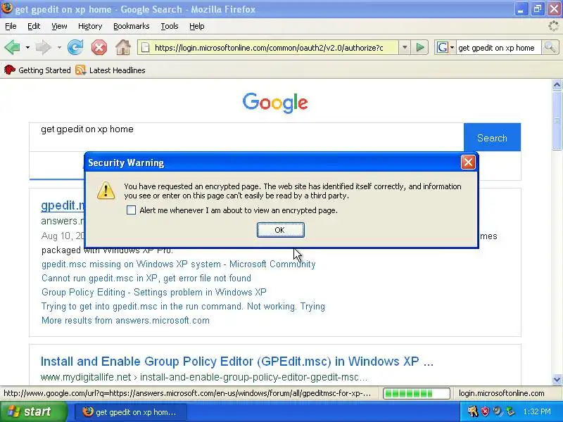Open 'Cannot run gpedit.msc in XP' link
This screenshot has width=563, height=422.
point(146,278)
